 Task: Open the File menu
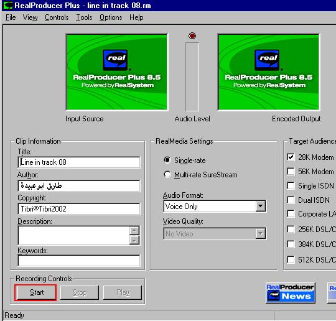pos(11,17)
